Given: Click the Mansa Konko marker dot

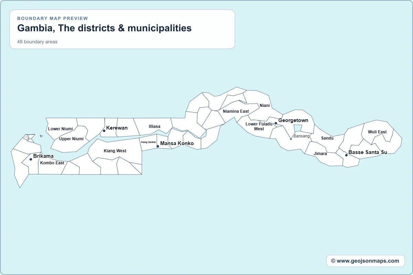Looking at the screenshot, I should tap(158, 146).
